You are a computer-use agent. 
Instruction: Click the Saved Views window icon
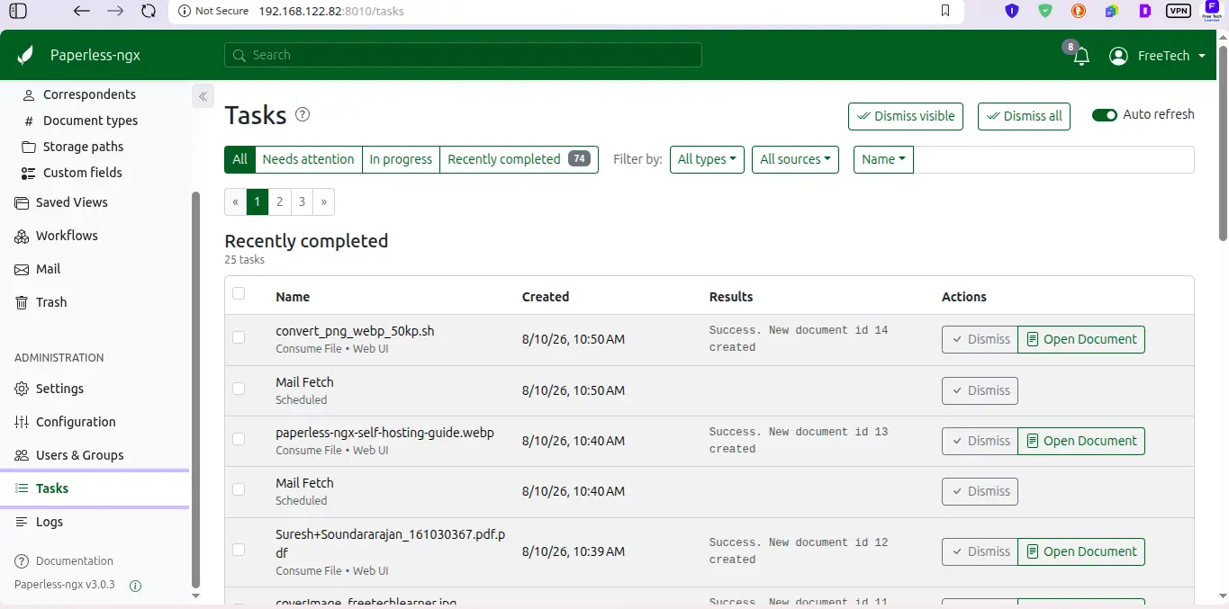22,202
